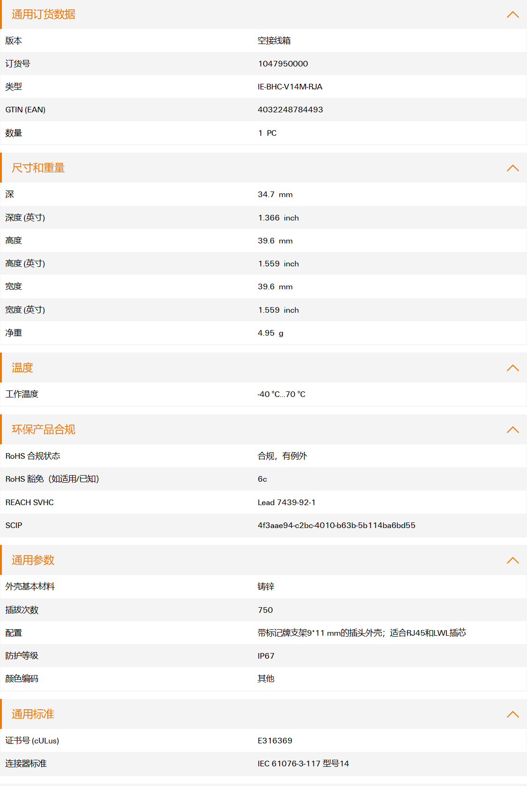Click the 数量 row label

14,133
